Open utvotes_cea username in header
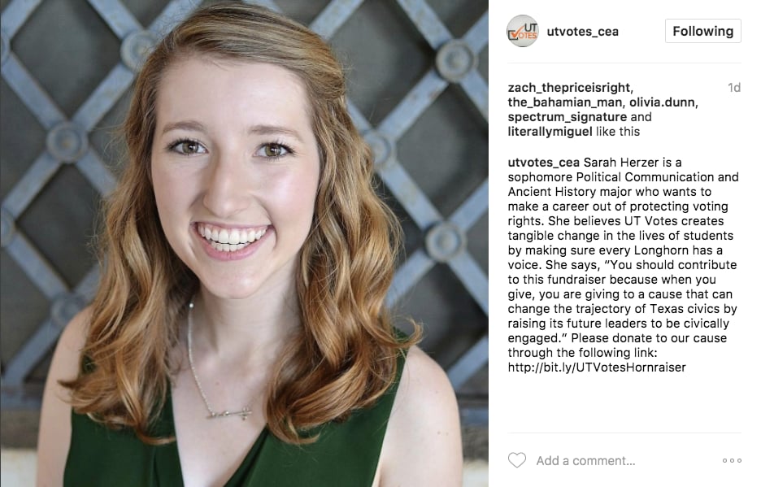The width and height of the screenshot is (761, 487). point(582,32)
